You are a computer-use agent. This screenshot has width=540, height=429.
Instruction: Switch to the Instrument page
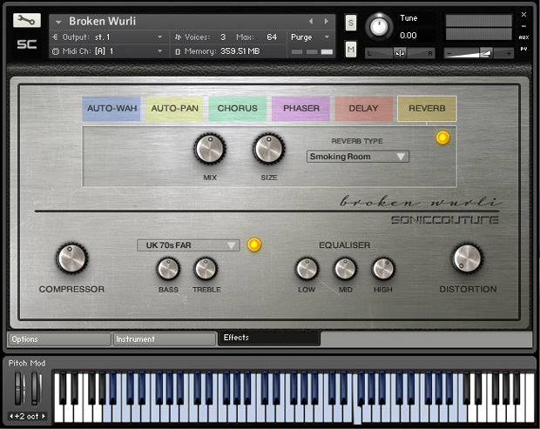coord(165,339)
